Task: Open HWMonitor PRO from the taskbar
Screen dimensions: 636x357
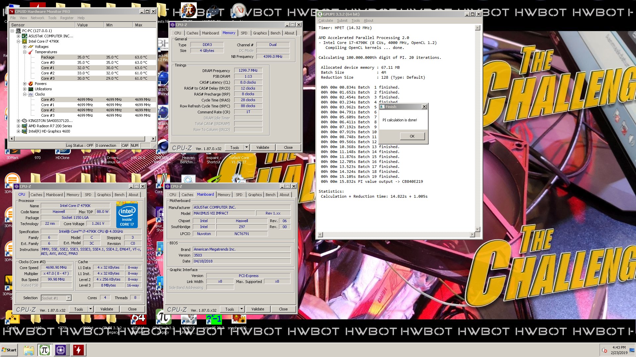Action: point(79,350)
